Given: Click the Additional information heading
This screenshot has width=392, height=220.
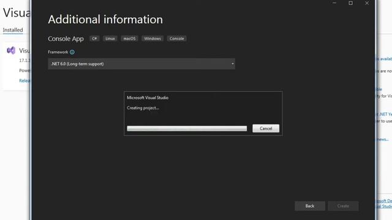Looking at the screenshot, I should pyautogui.click(x=105, y=20).
